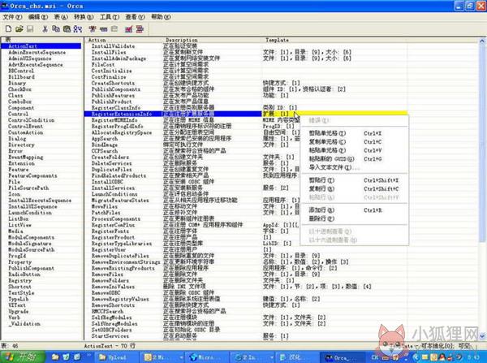The width and height of the screenshot is (487, 363).
Task: Select the CustomAction table
Action: click(x=25, y=132)
